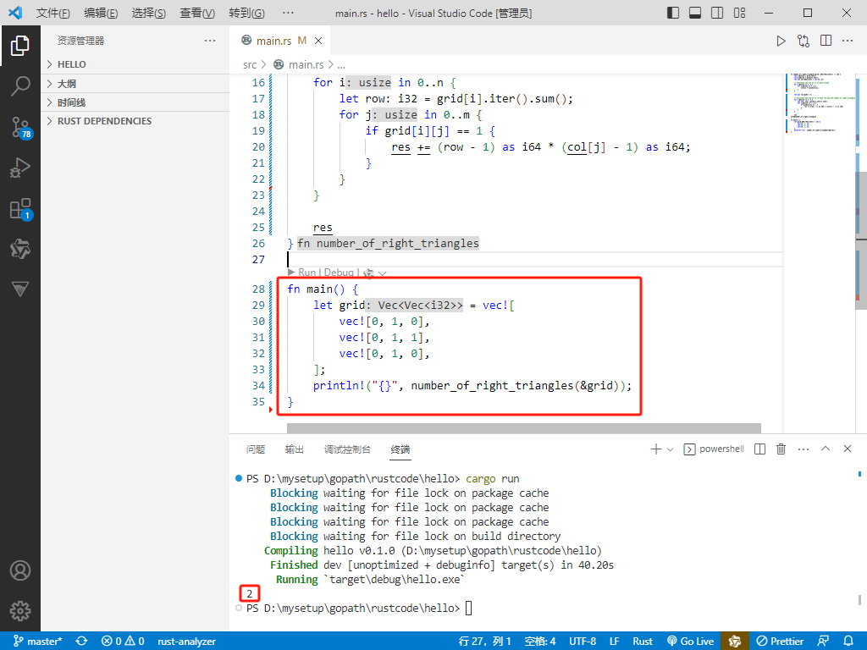Open Source Control view with 78 changes
This screenshot has height=650, width=867.
tap(21, 127)
